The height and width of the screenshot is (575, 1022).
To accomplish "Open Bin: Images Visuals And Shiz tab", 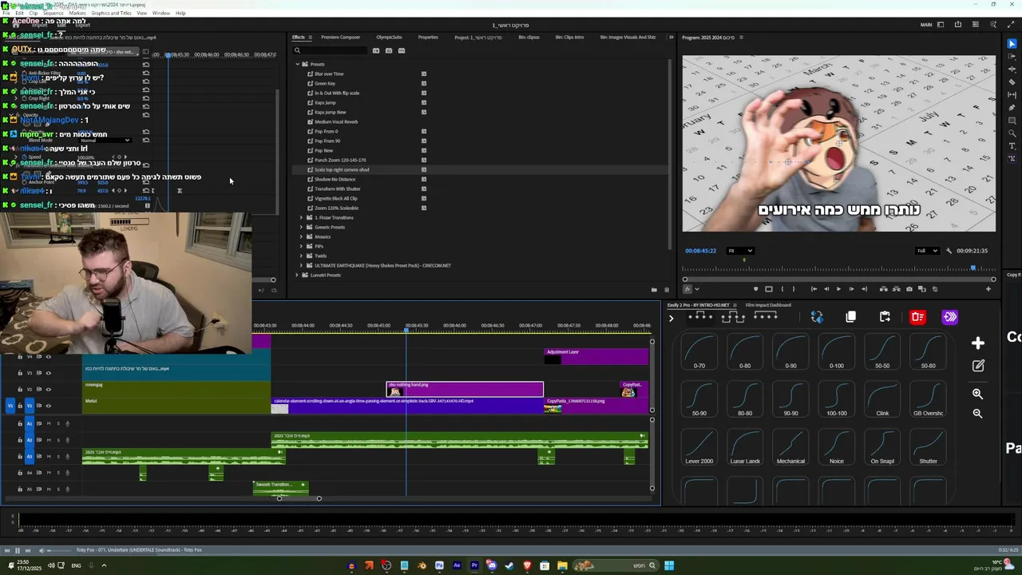I will pos(628,38).
